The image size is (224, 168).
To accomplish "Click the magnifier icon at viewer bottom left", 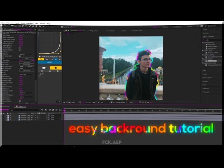I will [x=64, y=102].
